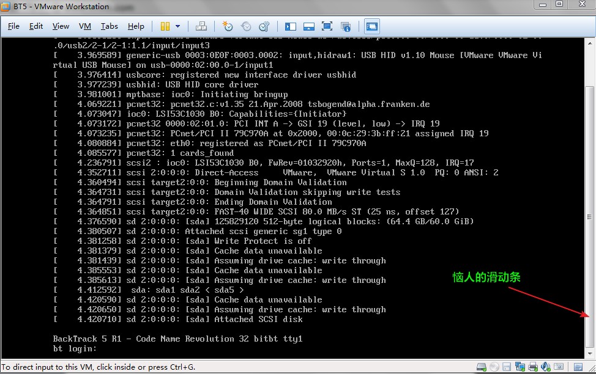The width and height of the screenshot is (596, 374).
Task: Show or hide the library sidebar
Action: pos(291,26)
